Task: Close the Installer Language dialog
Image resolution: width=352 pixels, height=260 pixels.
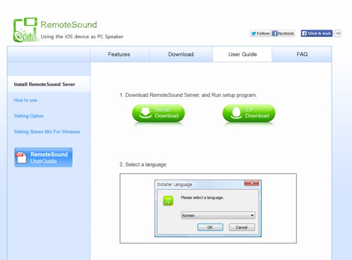Action: (252, 183)
